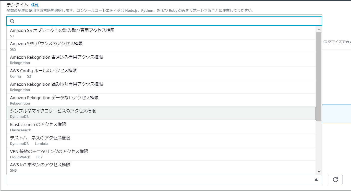Image resolution: width=351 pixels, height=191 pixels.
Task: Choose テストハーネスのアクセス権限 option
Action: pos(161,141)
